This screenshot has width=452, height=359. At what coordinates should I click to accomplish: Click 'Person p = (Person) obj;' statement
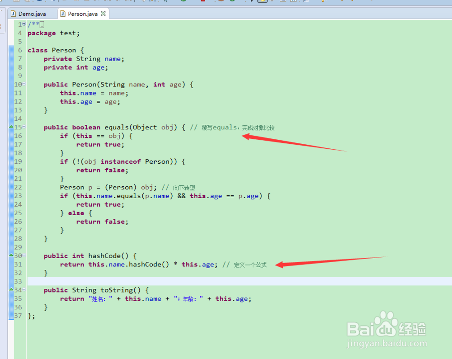108,188
